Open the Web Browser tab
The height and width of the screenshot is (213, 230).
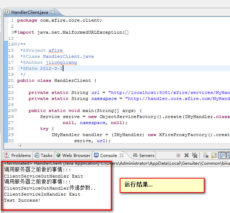coord(73,155)
